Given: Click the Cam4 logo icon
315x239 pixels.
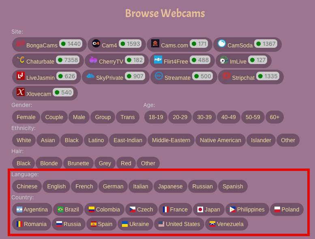Looking at the screenshot, I should (x=96, y=43).
